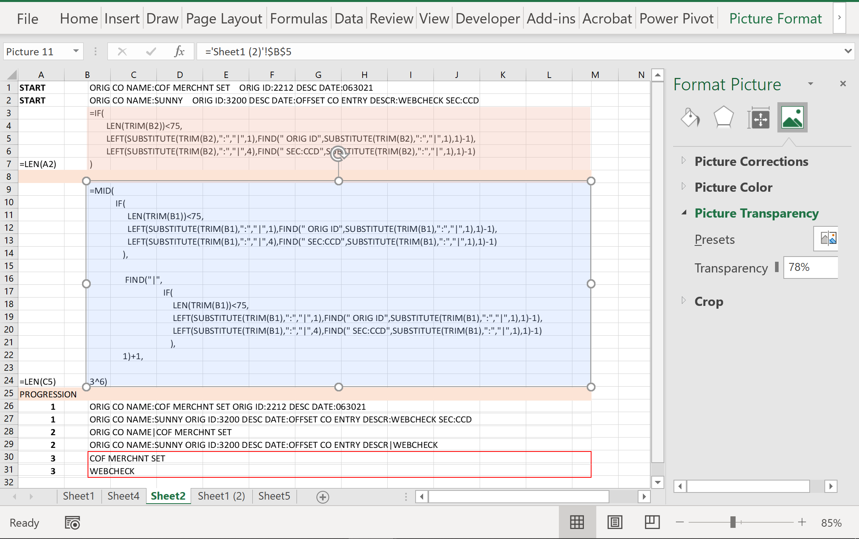Screen dimensions: 859x539
Task: Click top-left resize handle of picture
Action: (x=86, y=181)
